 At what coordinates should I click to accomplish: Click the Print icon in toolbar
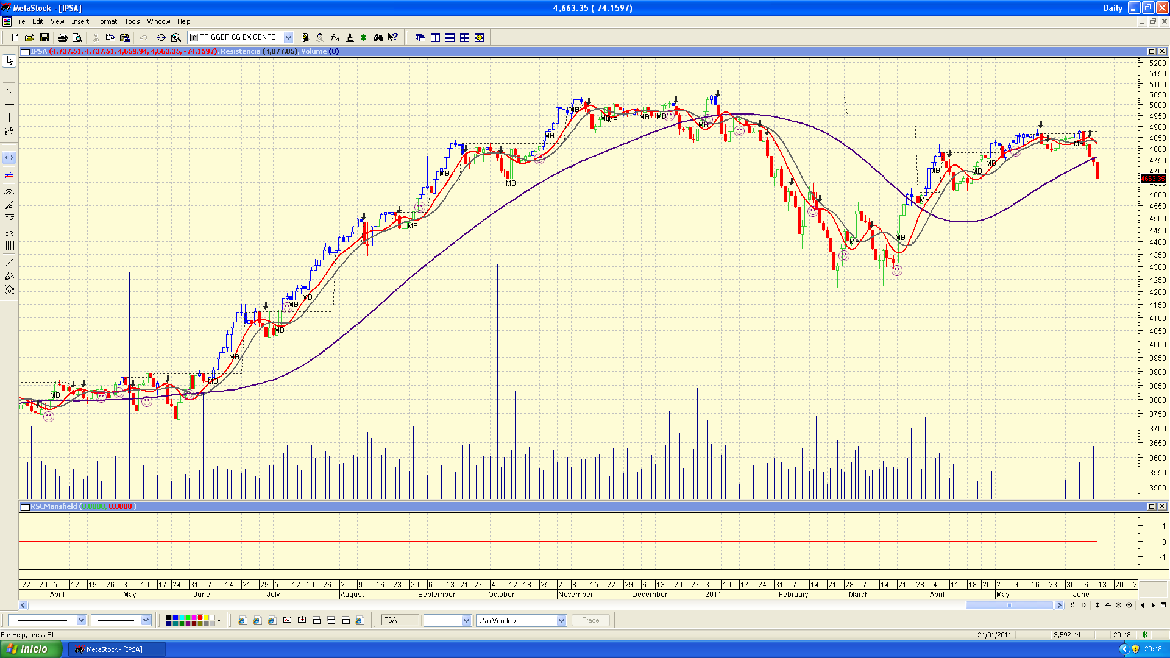coord(62,38)
